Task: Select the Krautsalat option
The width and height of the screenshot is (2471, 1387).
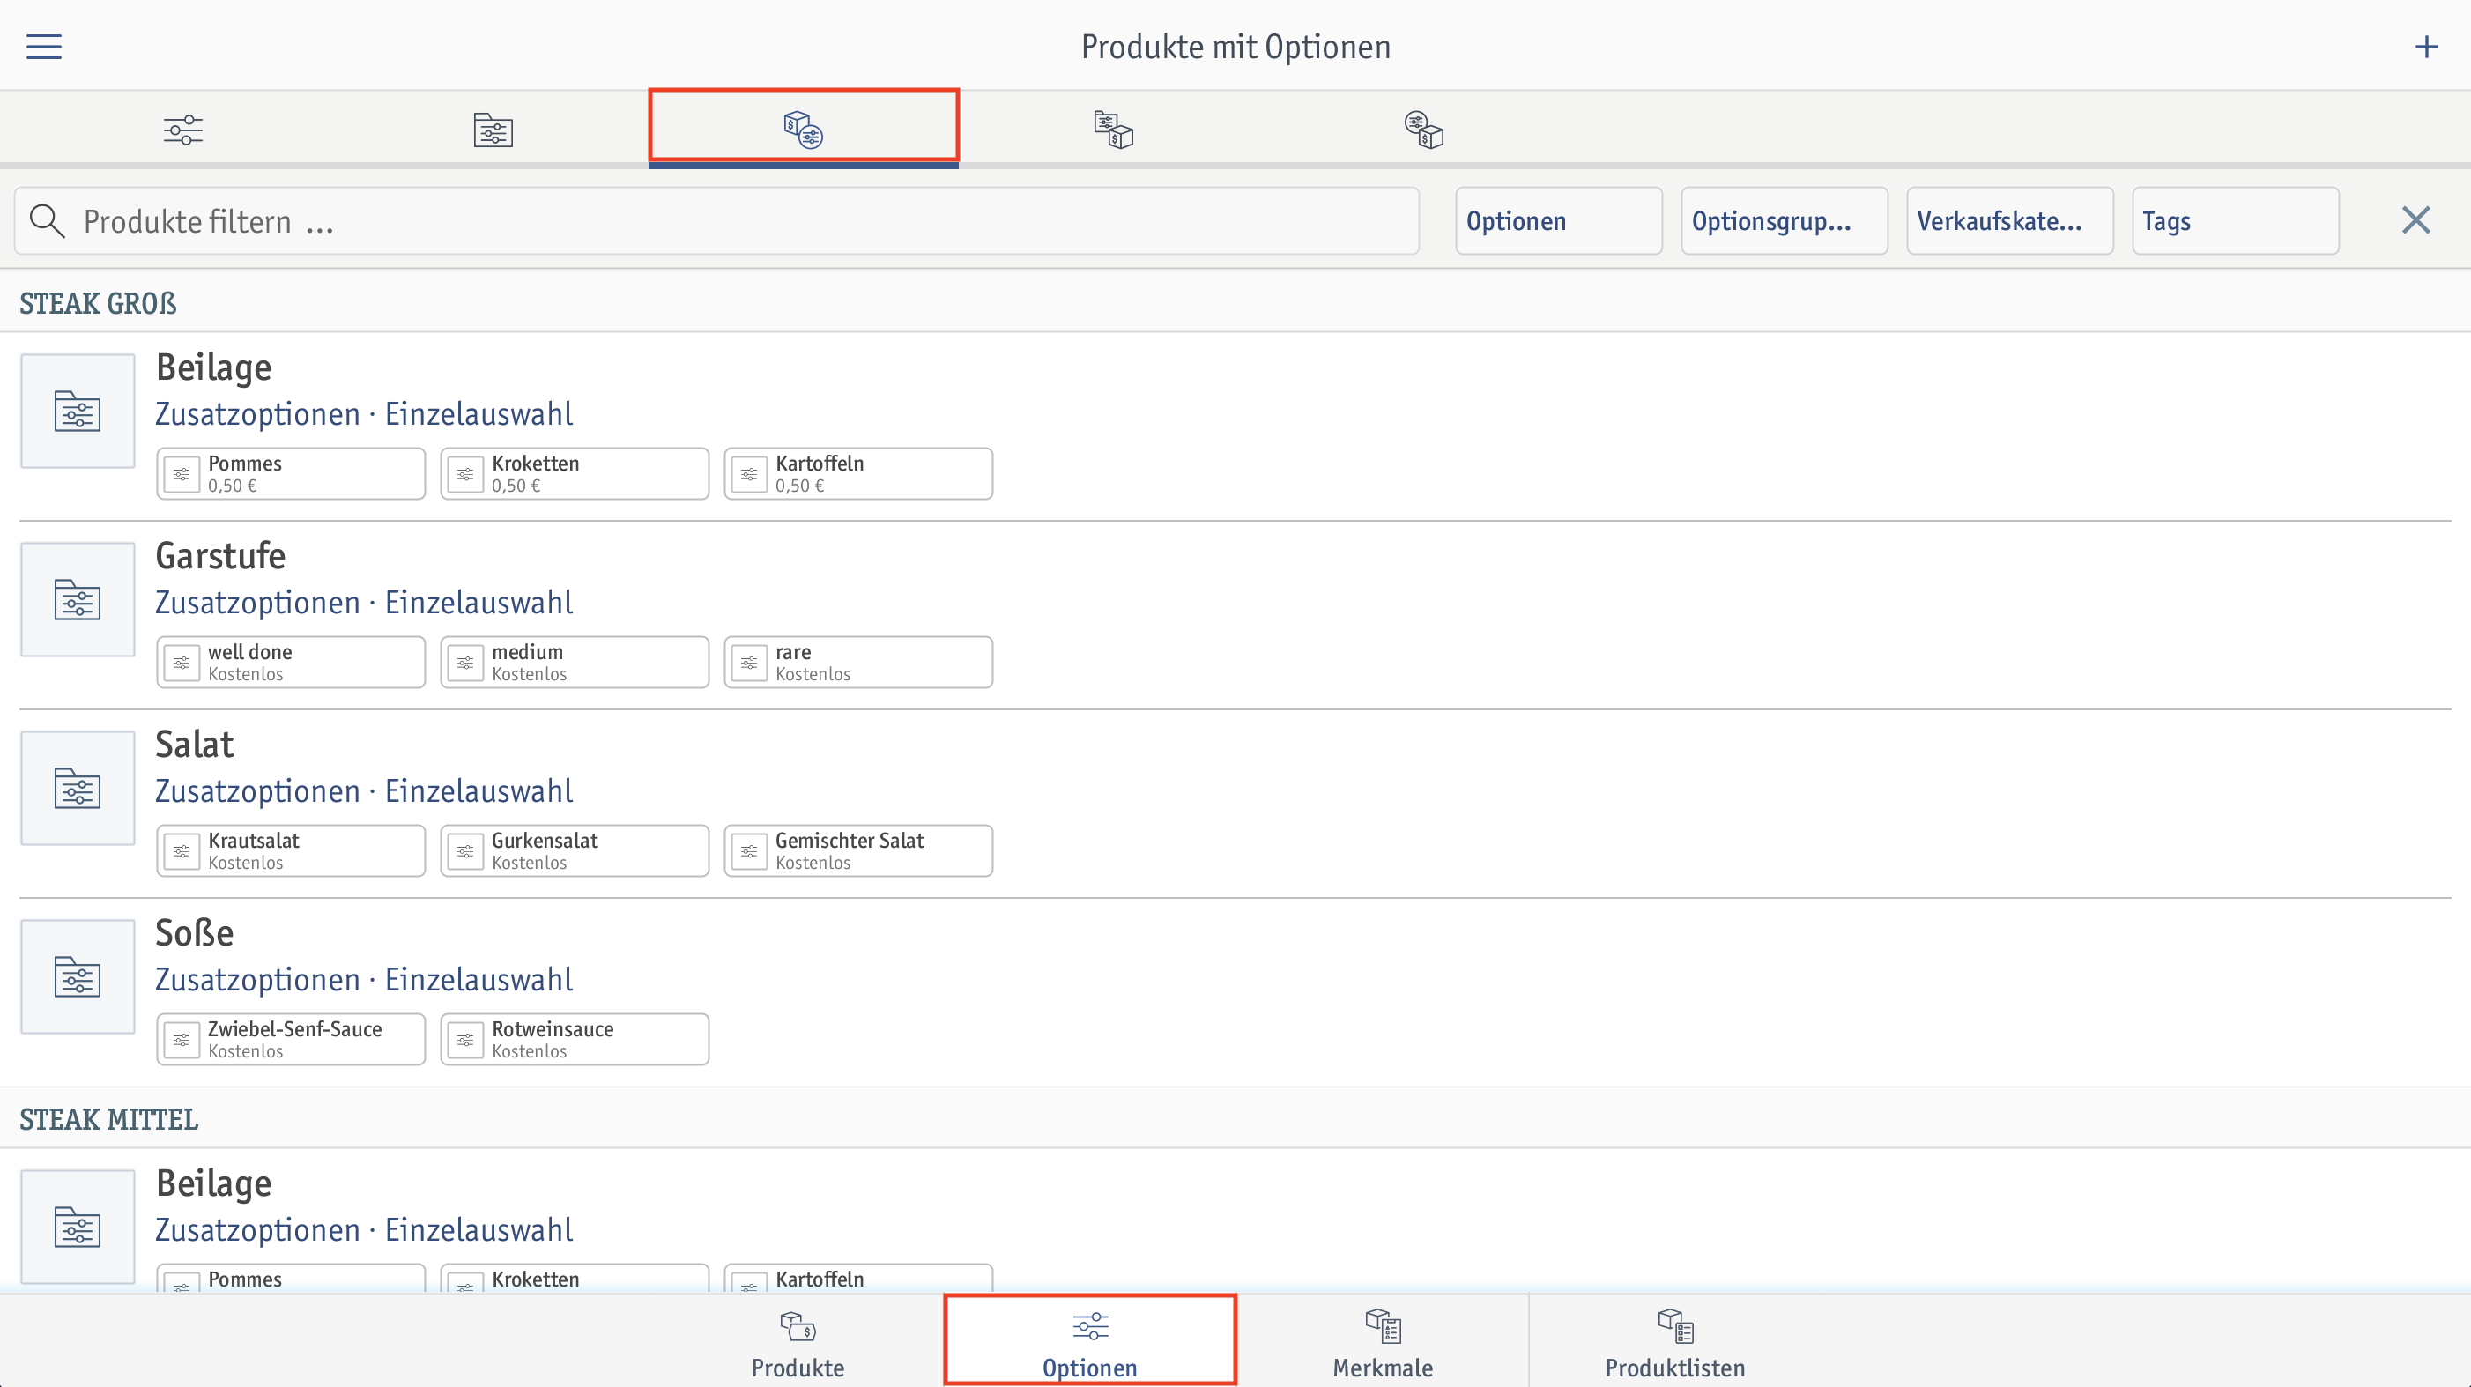Action: click(x=291, y=849)
